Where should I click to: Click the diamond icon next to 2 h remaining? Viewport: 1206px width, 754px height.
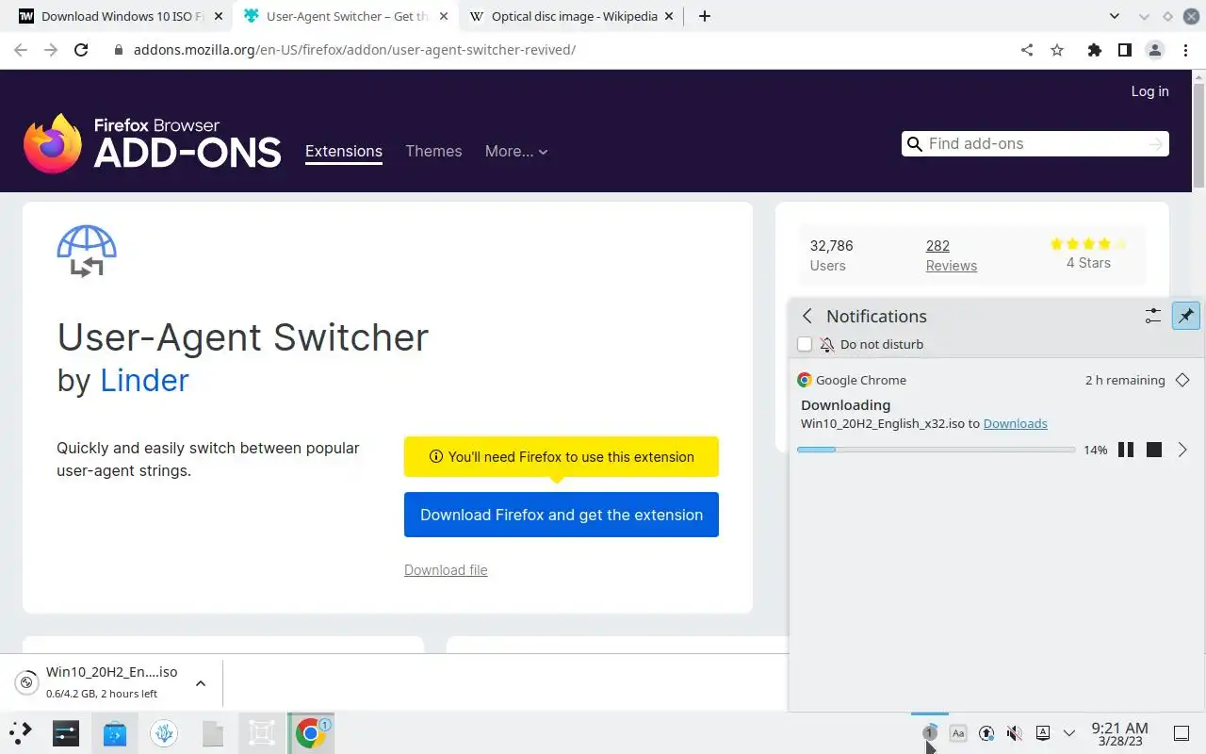tap(1182, 380)
